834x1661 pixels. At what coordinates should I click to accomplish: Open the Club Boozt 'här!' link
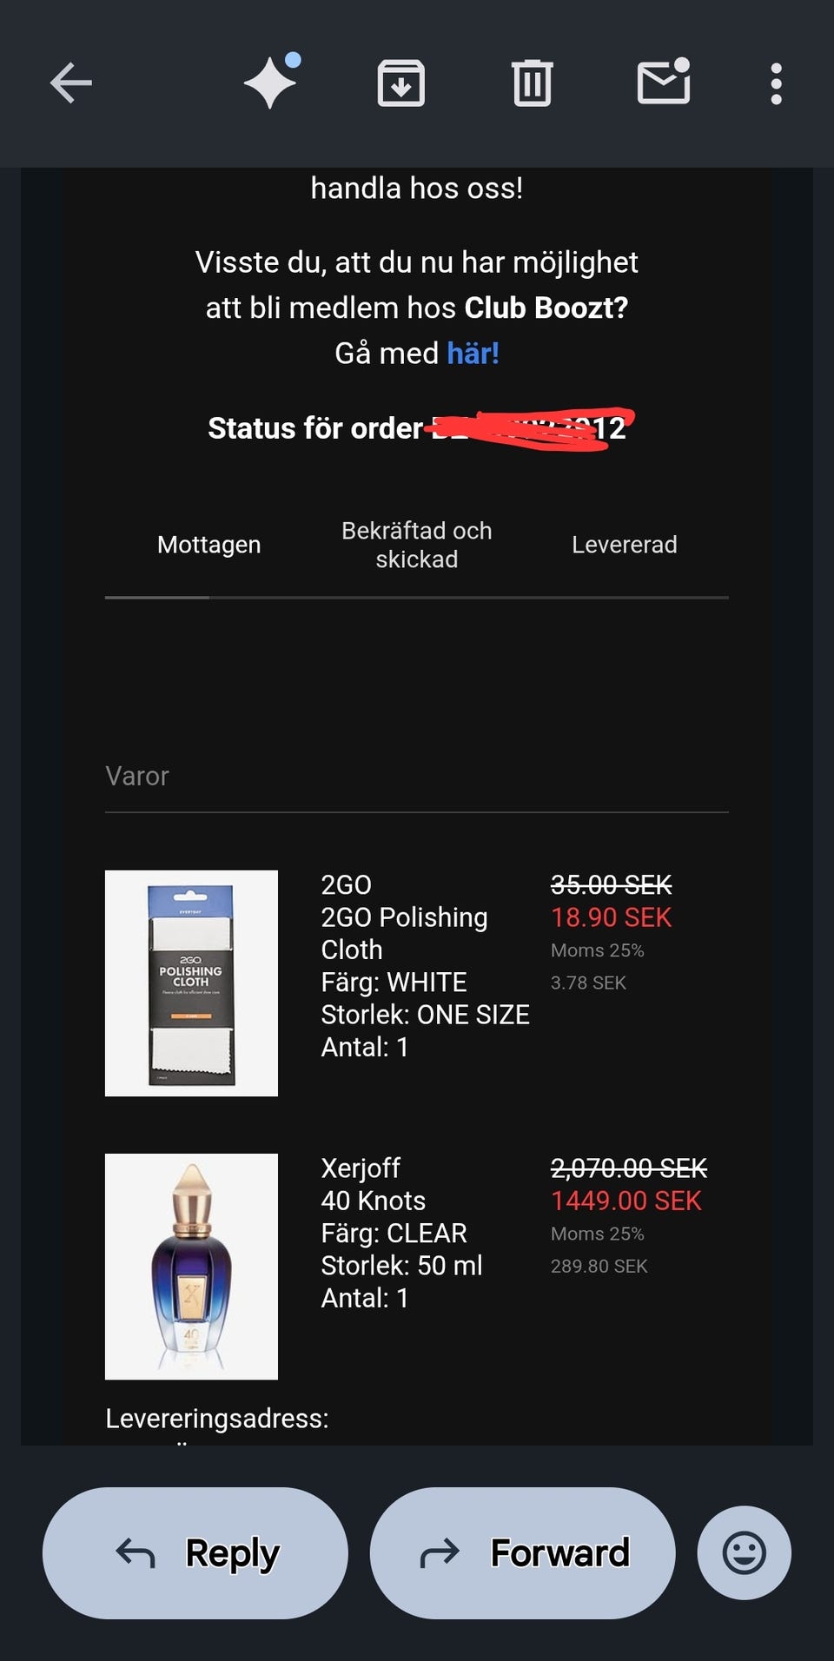(473, 354)
